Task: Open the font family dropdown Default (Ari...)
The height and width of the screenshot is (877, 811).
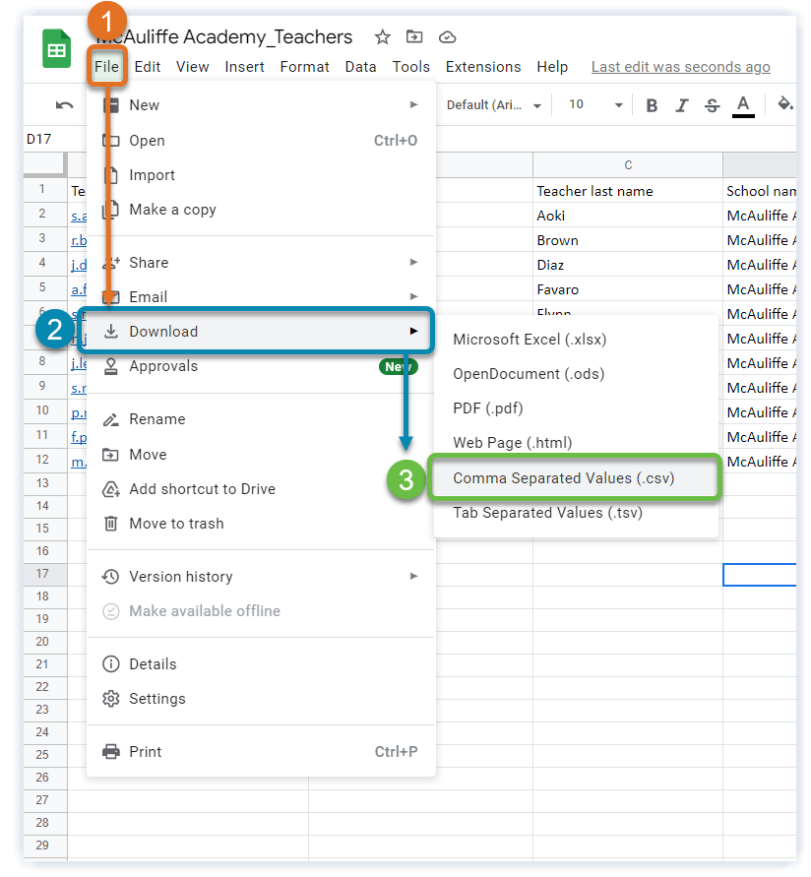Action: pyautogui.click(x=493, y=105)
